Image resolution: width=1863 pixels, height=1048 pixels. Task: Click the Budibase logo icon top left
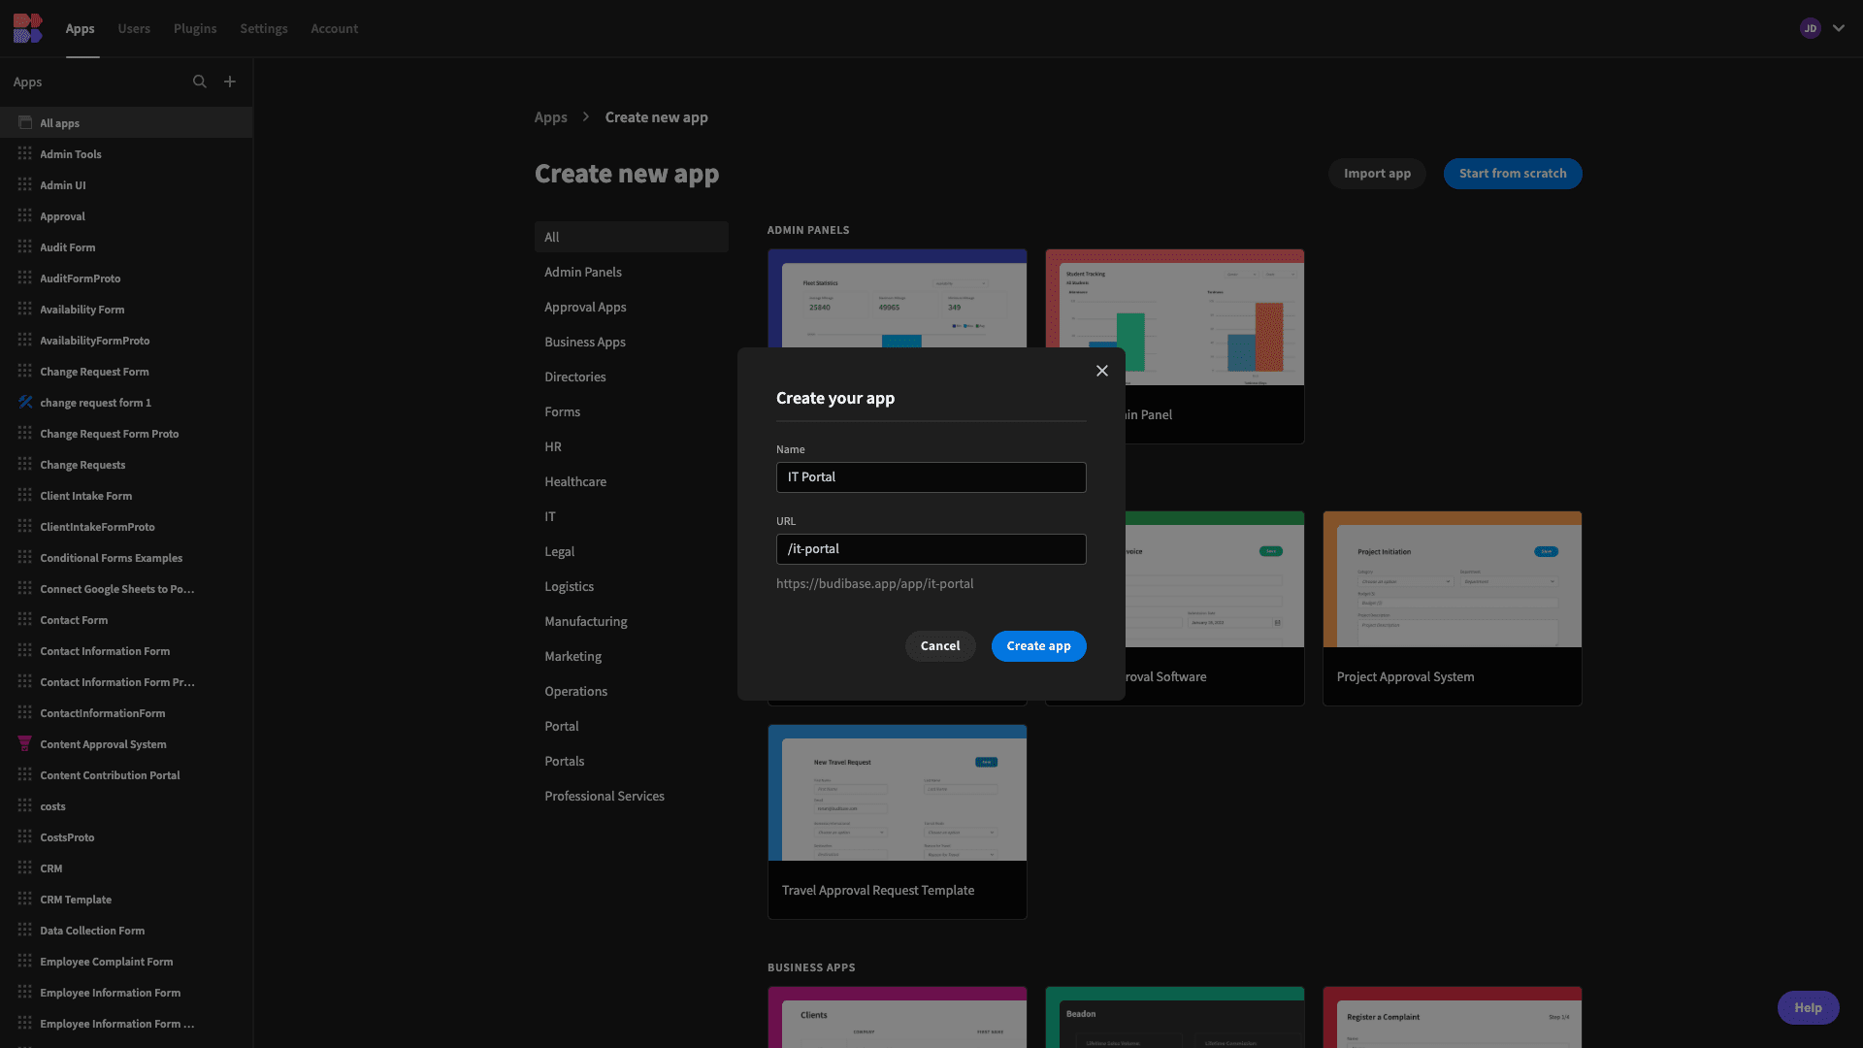pos(28,25)
